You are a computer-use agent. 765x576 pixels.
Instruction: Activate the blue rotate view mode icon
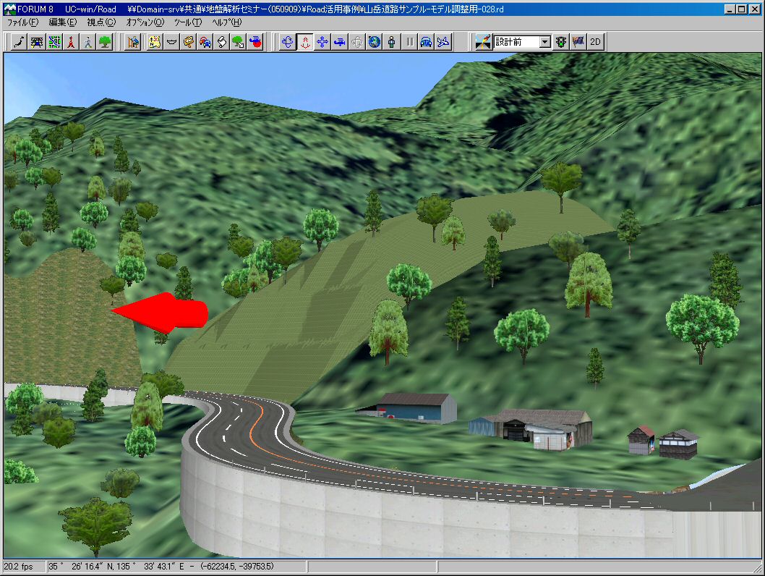[288, 42]
